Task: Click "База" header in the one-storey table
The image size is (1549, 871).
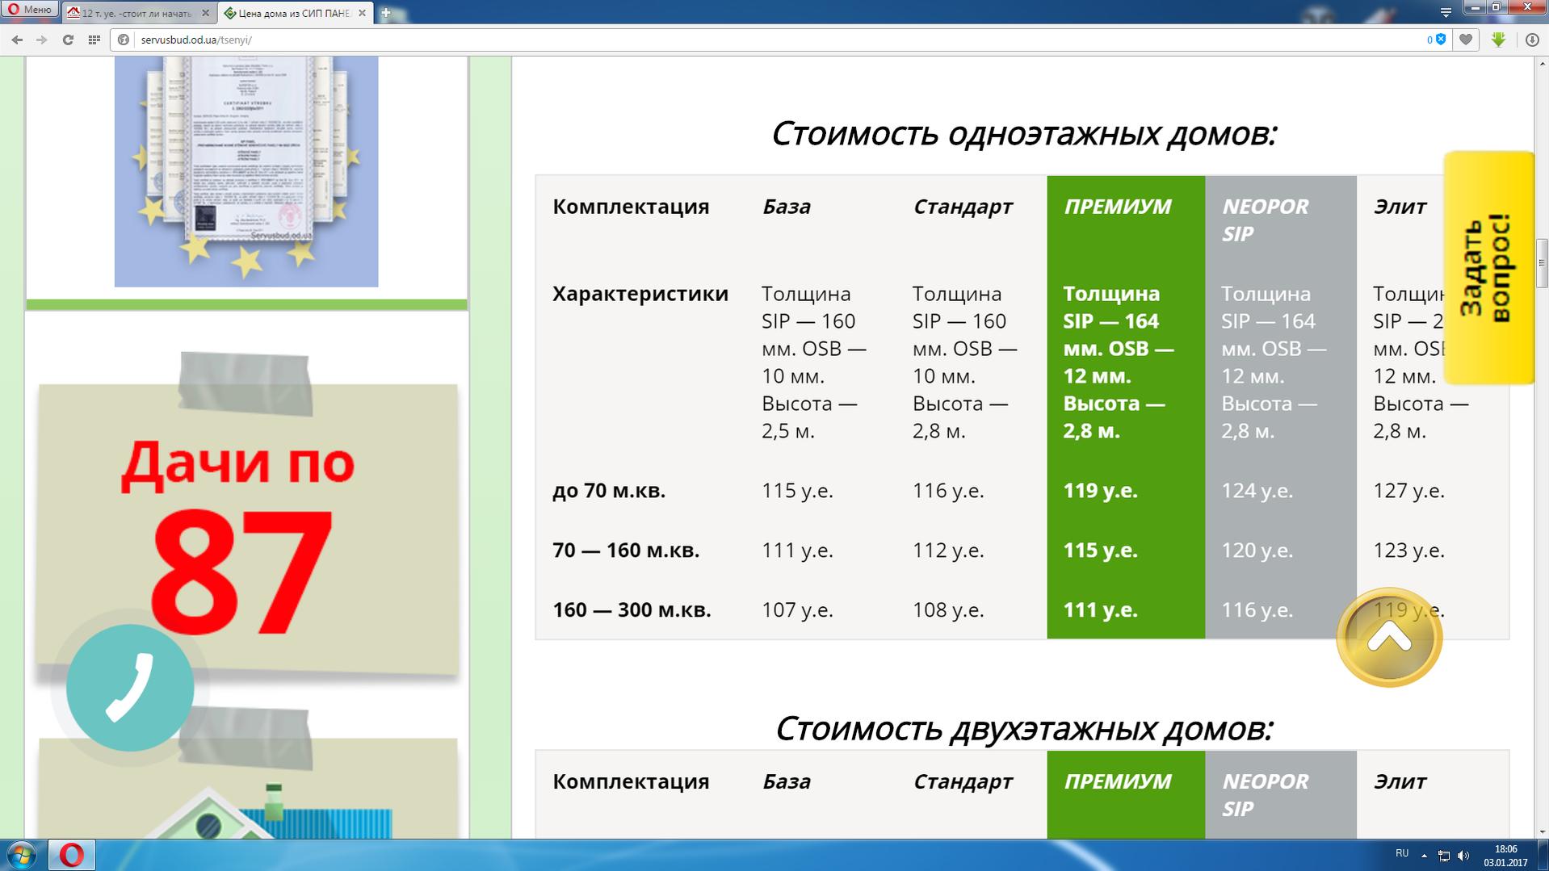Action: (787, 207)
